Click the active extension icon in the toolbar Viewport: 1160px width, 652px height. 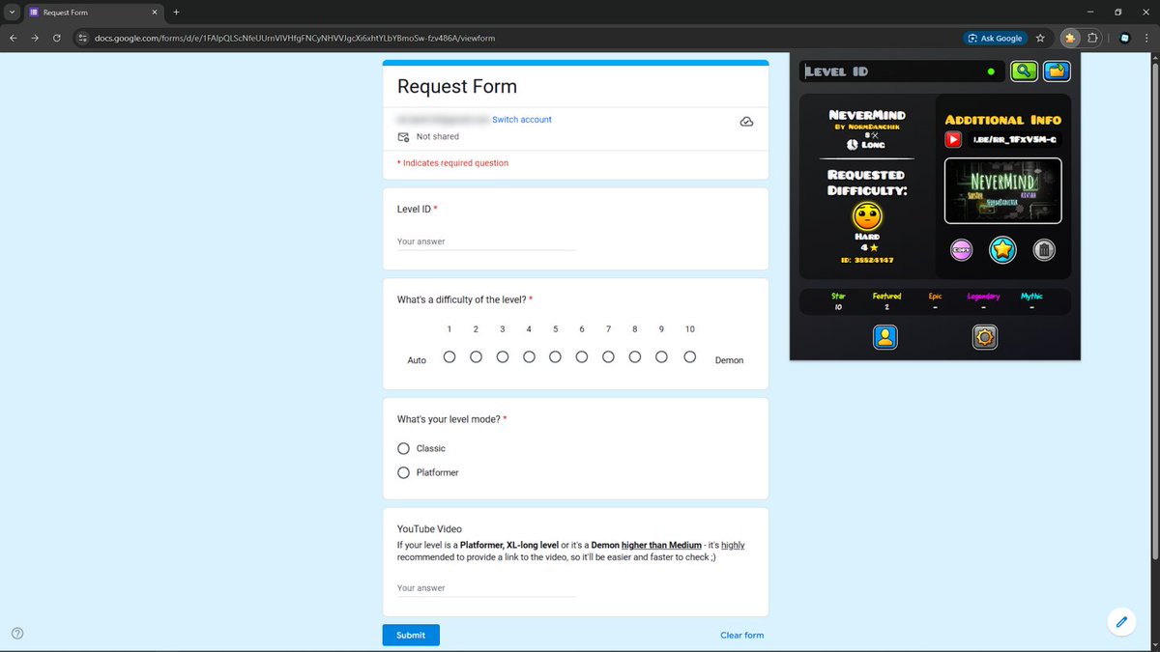tap(1070, 38)
